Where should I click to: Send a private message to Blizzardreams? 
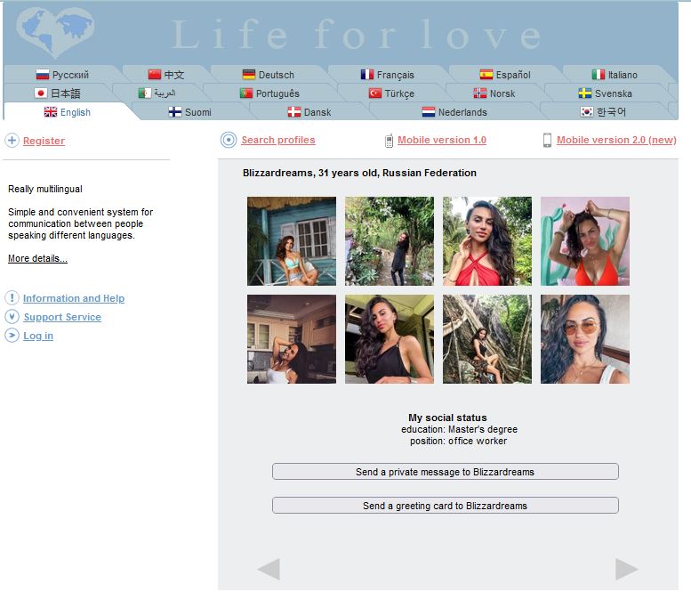click(x=445, y=472)
